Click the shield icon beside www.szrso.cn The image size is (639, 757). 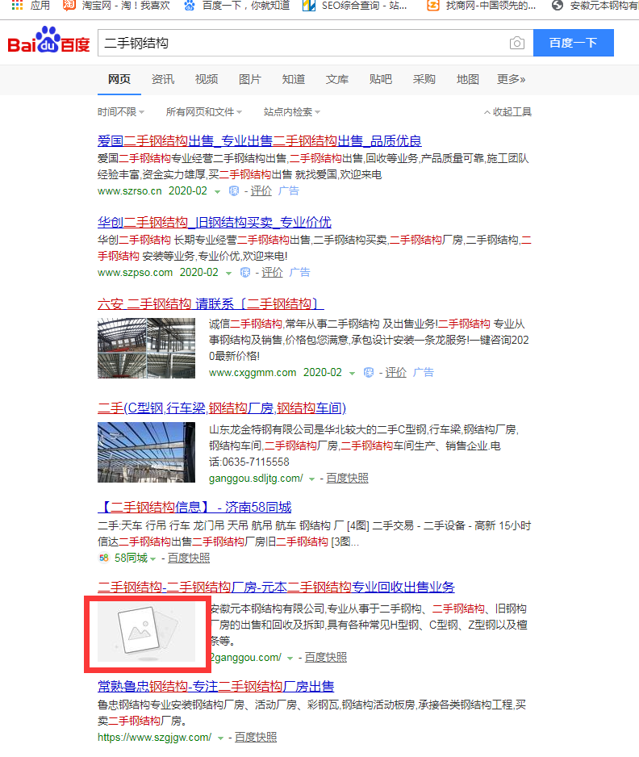tap(234, 191)
